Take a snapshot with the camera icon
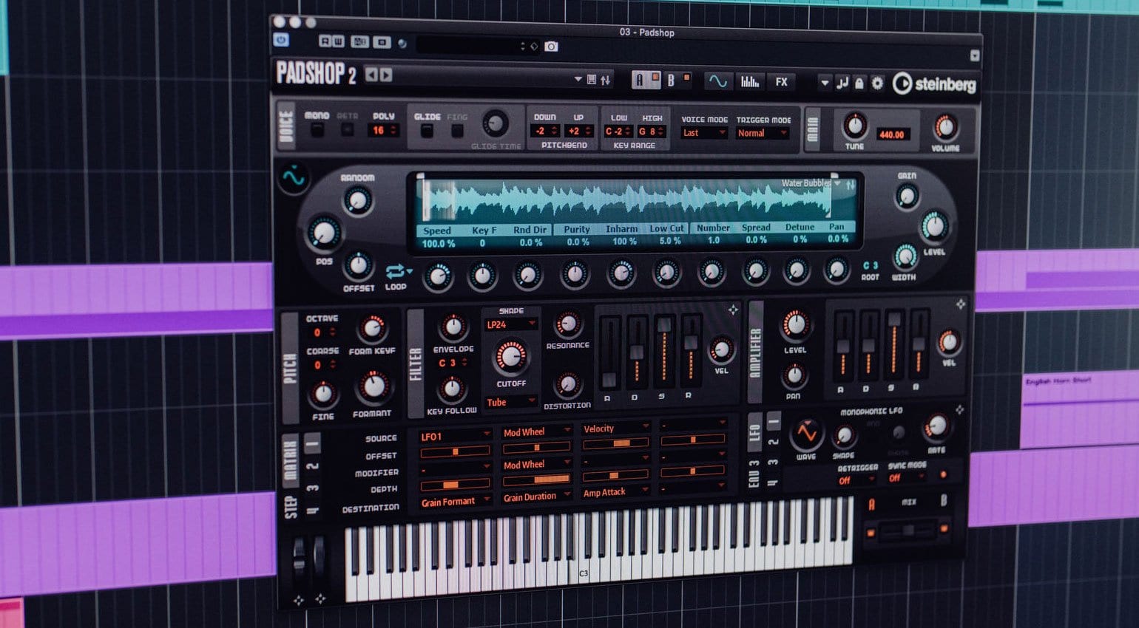This screenshot has width=1139, height=628. click(x=551, y=47)
